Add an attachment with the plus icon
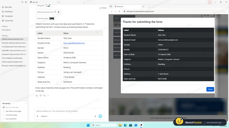229x128 pixels. click(37, 116)
